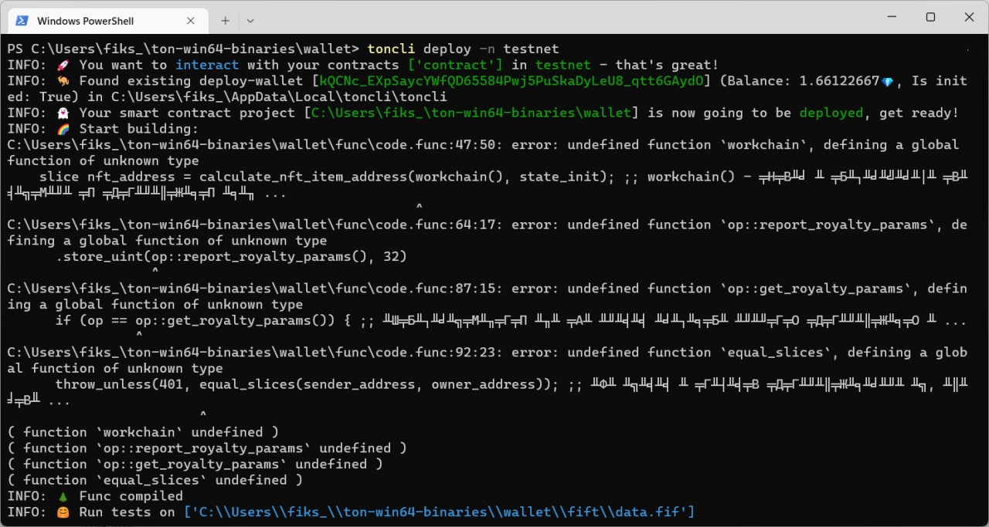Click the rocket emoji on the first INFO line

click(63, 65)
